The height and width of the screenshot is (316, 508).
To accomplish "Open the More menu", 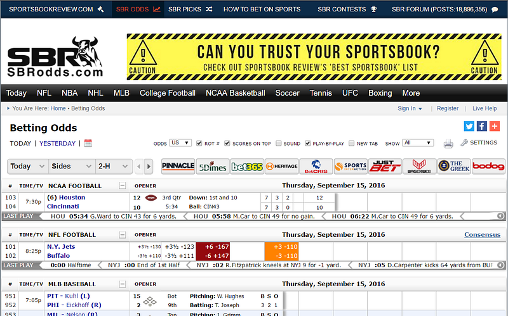I will click(411, 93).
